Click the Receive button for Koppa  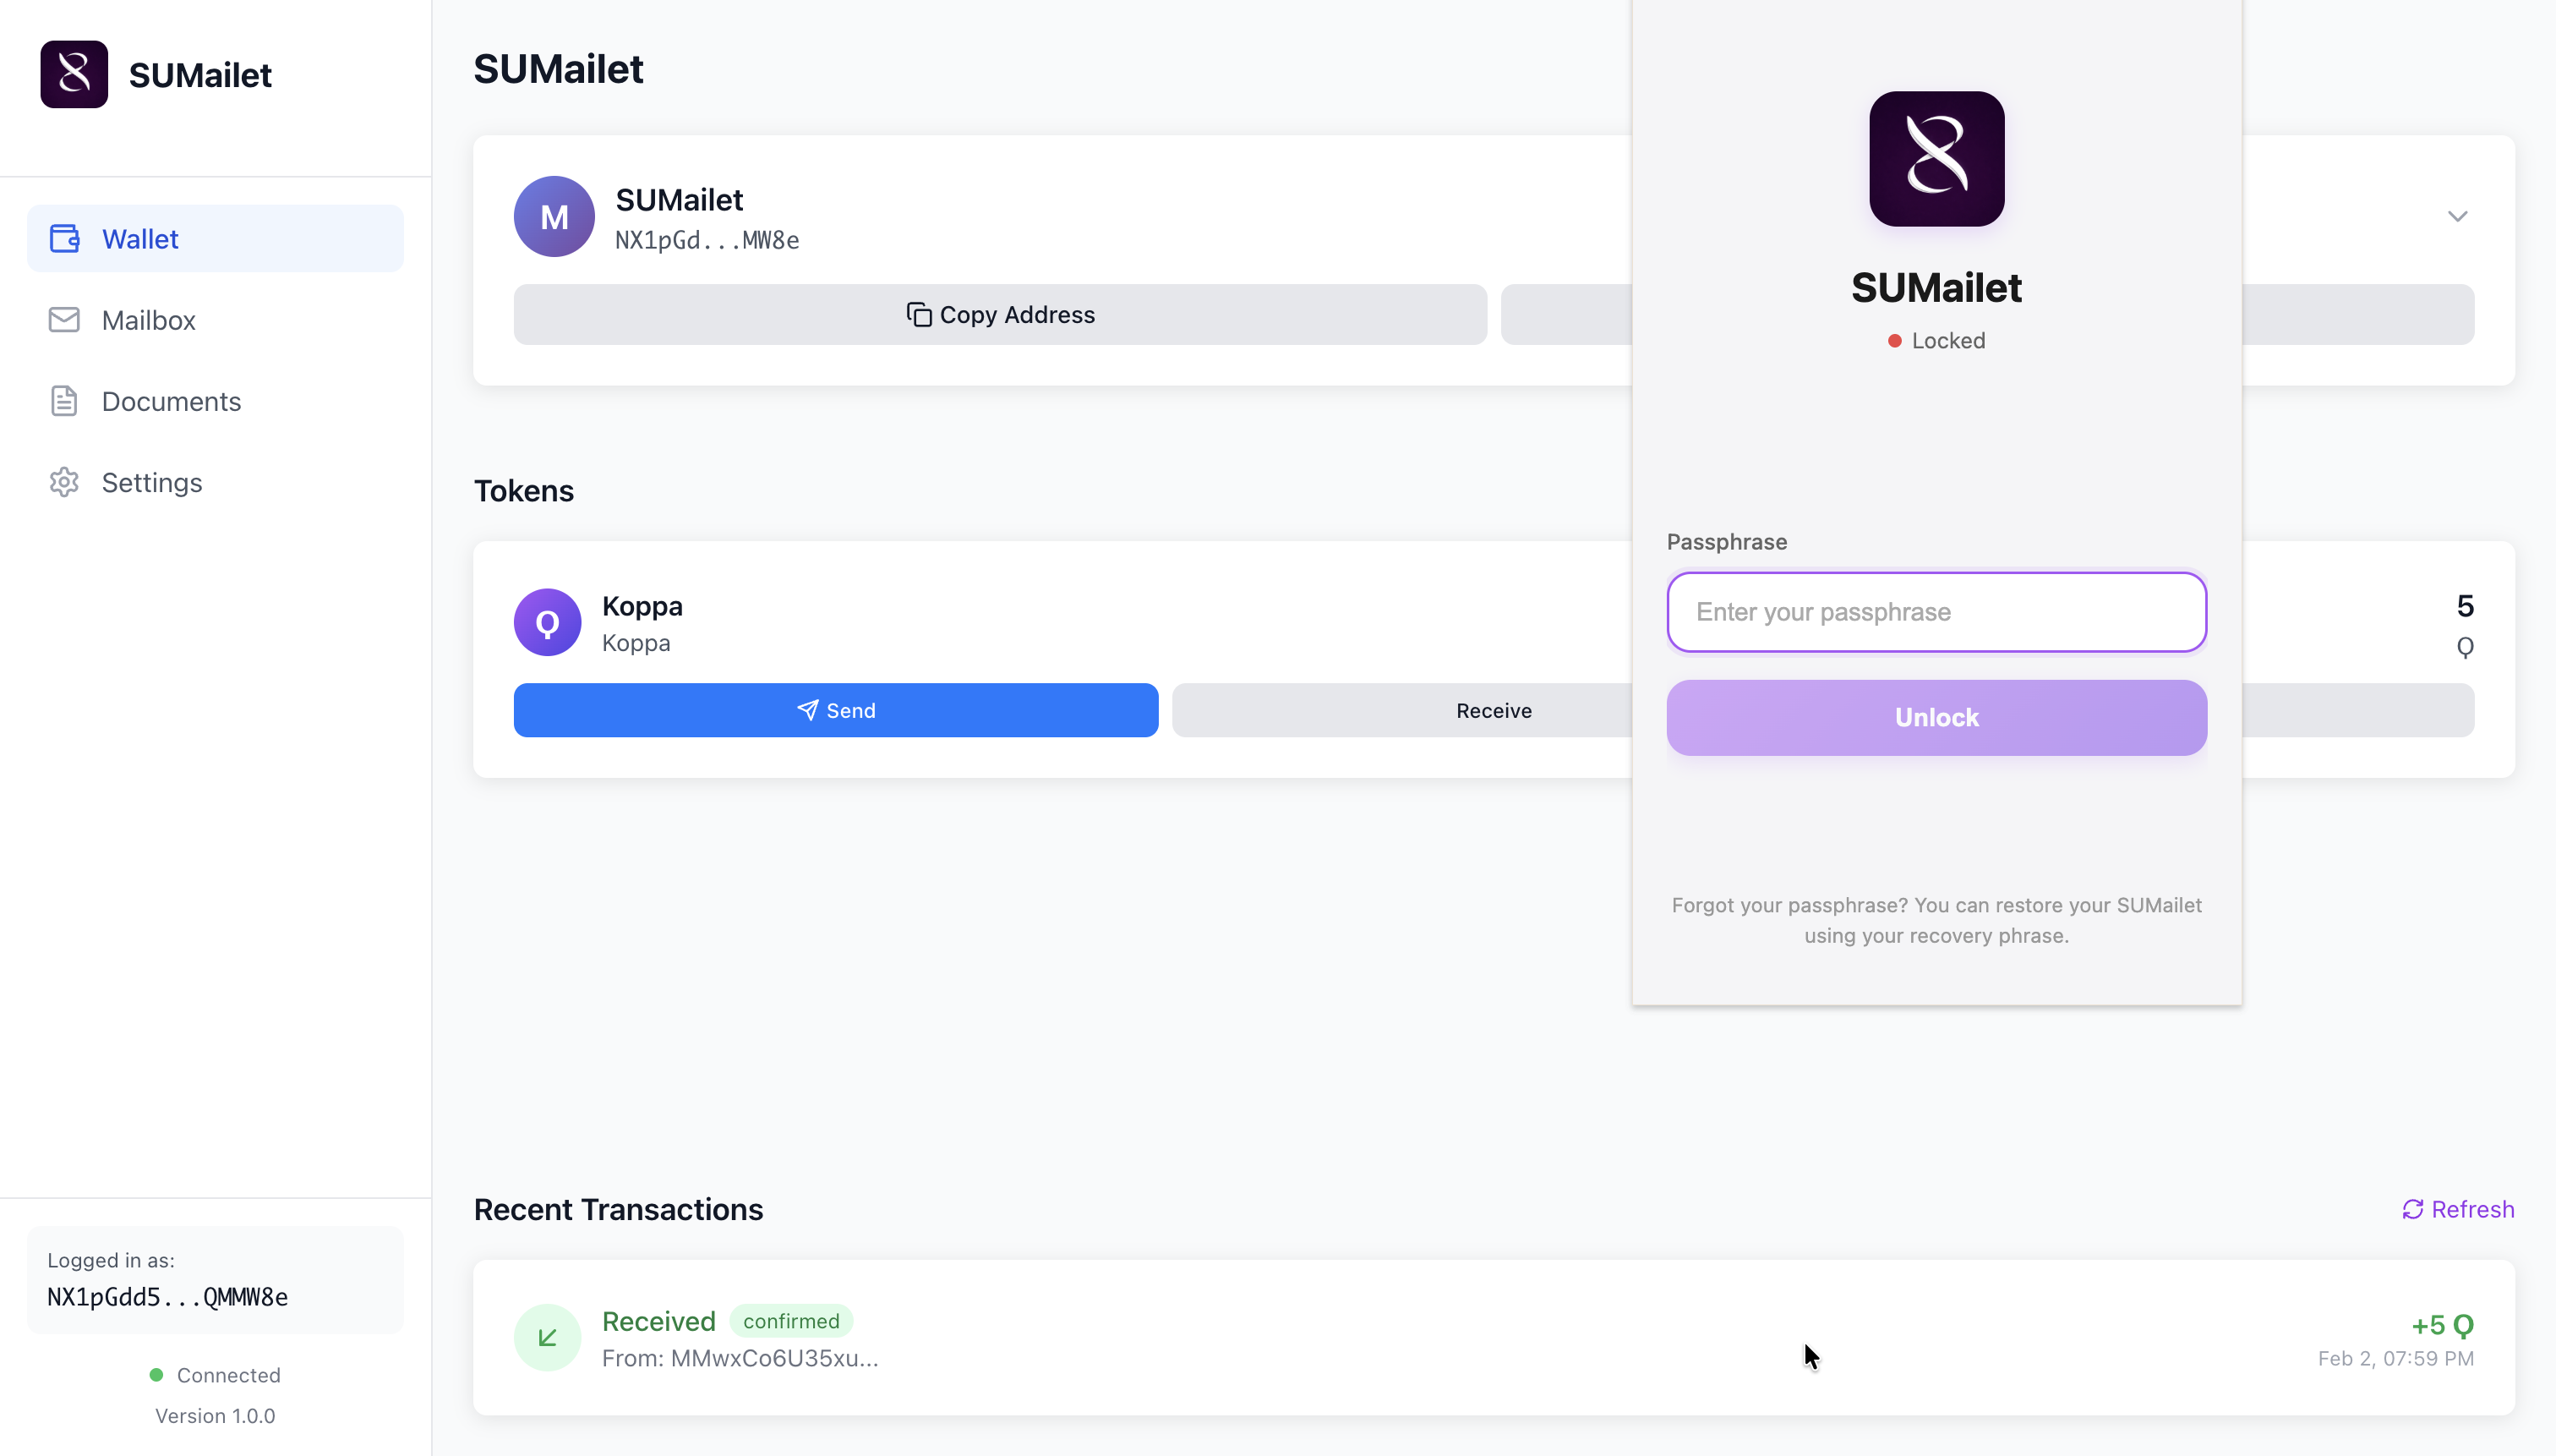click(x=1493, y=710)
